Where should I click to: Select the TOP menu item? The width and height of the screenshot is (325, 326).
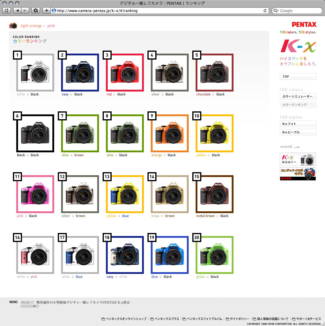point(298,76)
